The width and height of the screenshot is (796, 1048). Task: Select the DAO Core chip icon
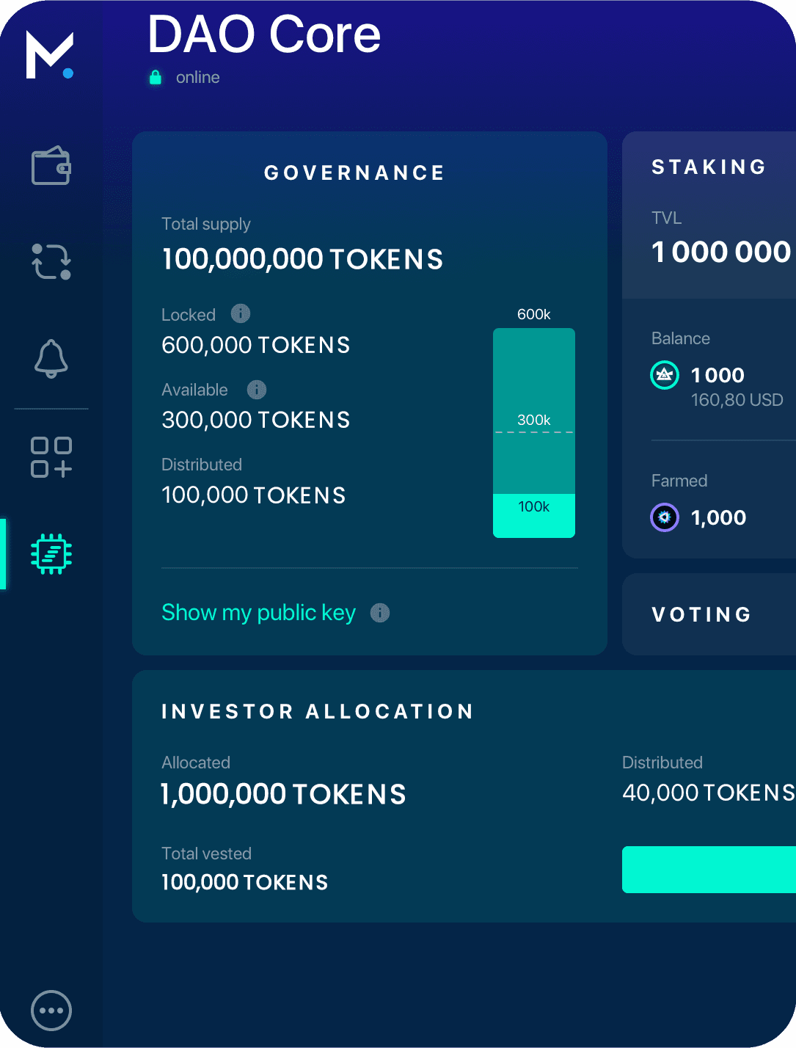51,554
